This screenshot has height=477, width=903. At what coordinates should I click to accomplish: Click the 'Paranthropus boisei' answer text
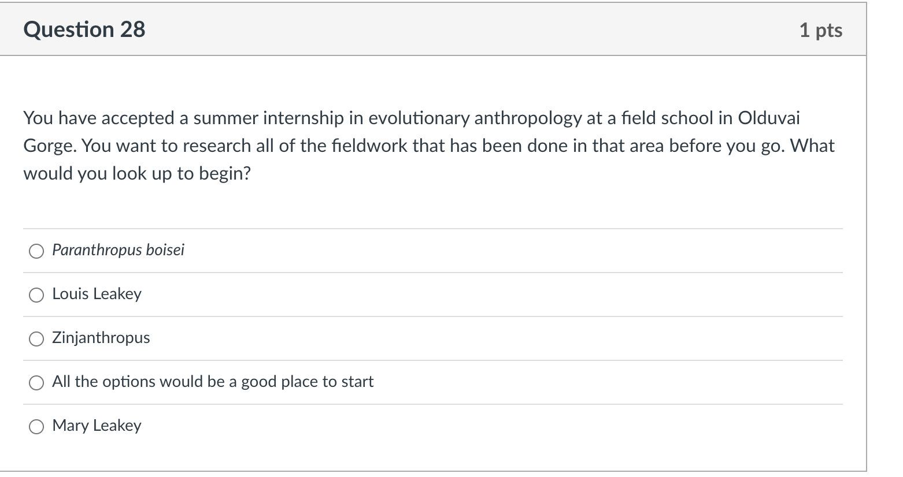point(118,250)
